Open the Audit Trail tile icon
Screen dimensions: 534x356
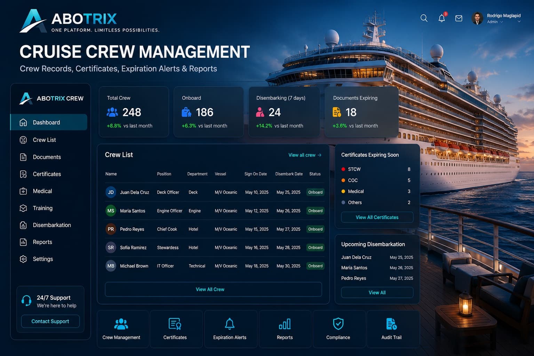(391, 324)
